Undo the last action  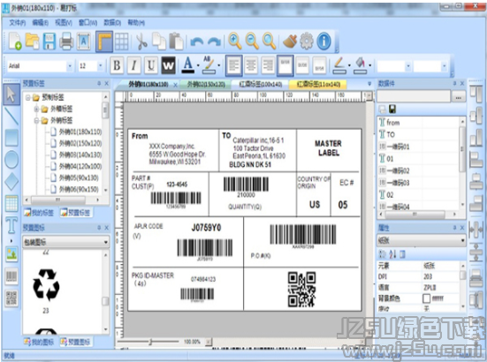tap(196, 41)
